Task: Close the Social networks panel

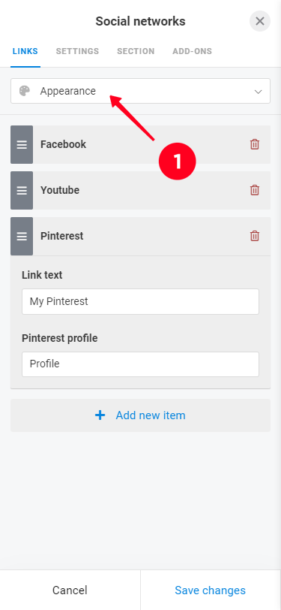Action: pos(260,21)
